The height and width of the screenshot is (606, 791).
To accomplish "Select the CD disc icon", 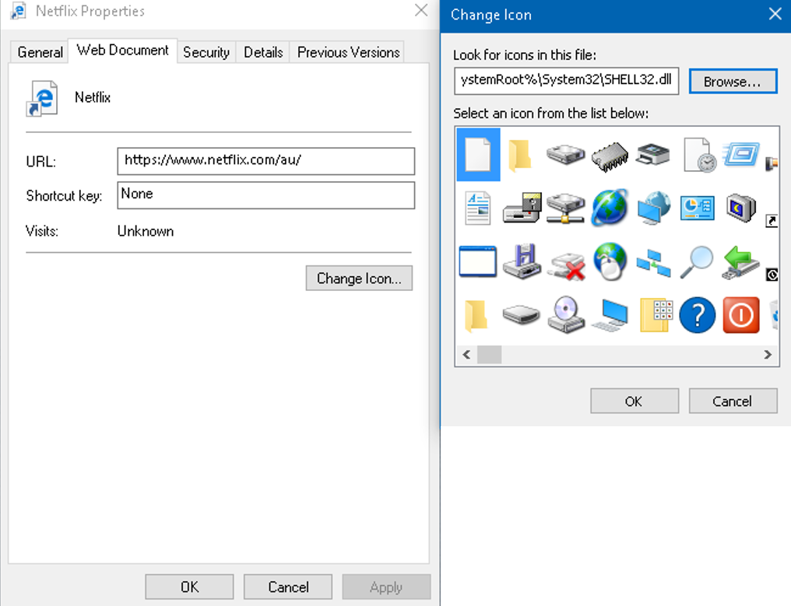I will point(564,315).
